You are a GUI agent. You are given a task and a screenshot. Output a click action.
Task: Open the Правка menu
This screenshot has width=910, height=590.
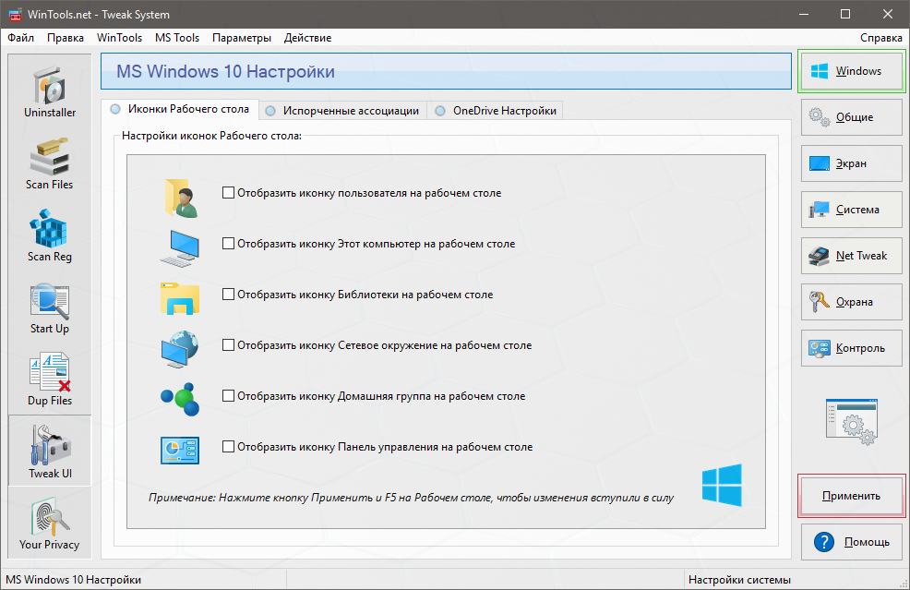pyautogui.click(x=65, y=38)
